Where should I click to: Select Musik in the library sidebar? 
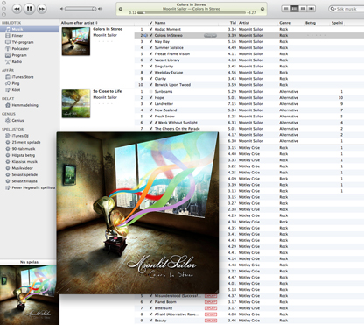30,29
